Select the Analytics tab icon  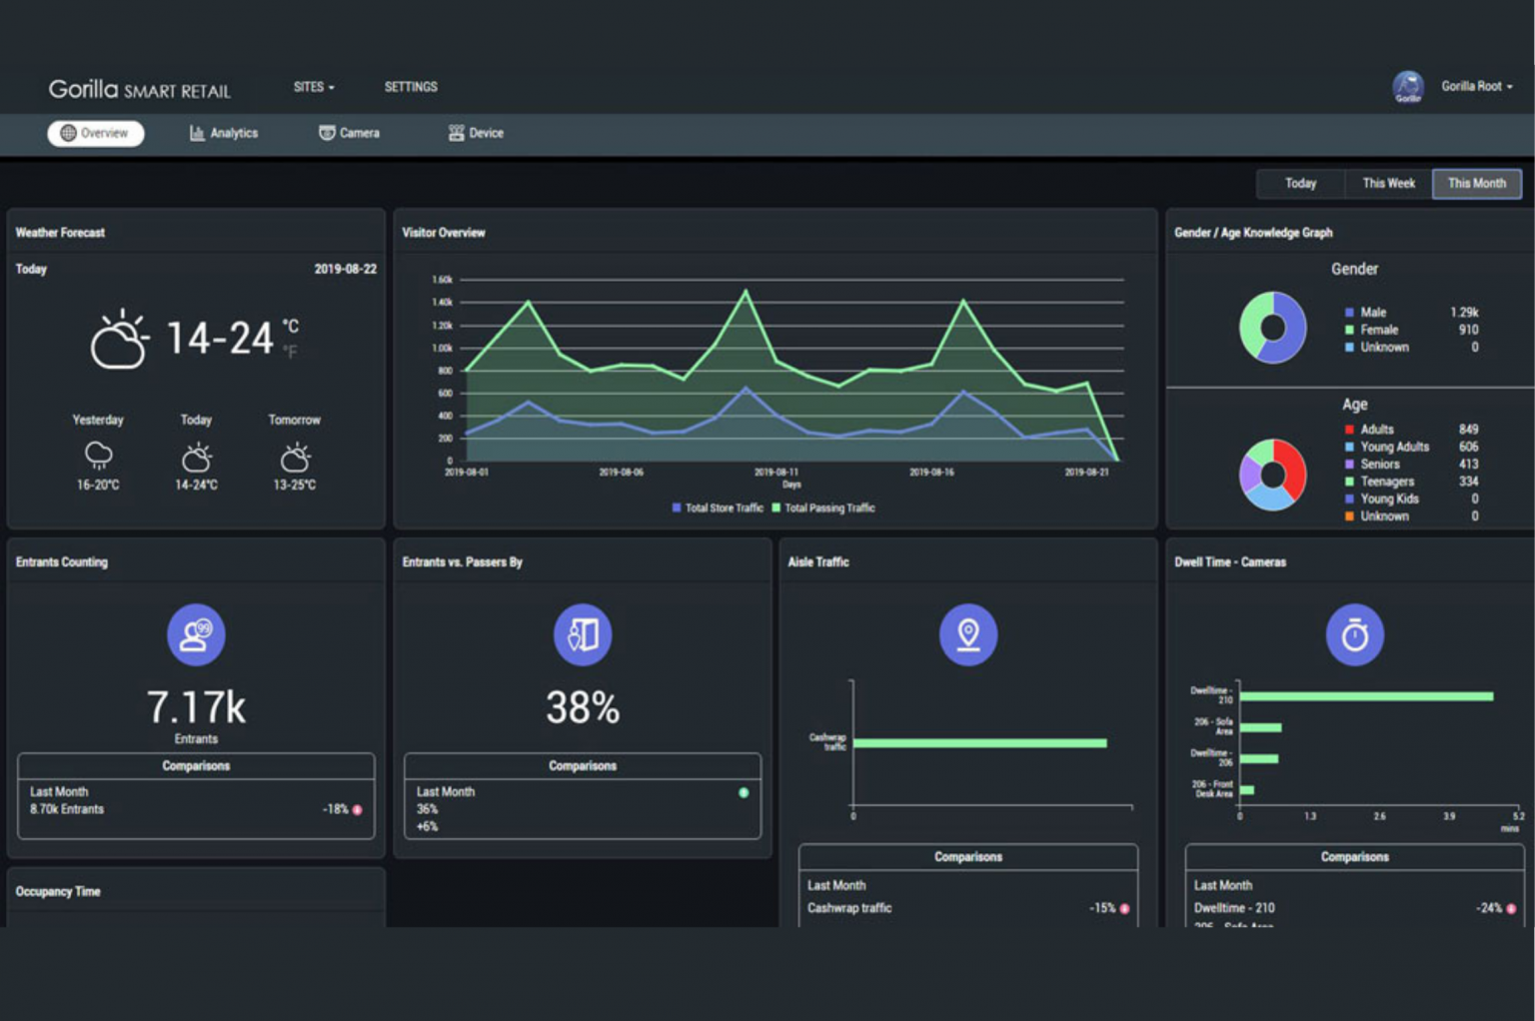coord(197,133)
